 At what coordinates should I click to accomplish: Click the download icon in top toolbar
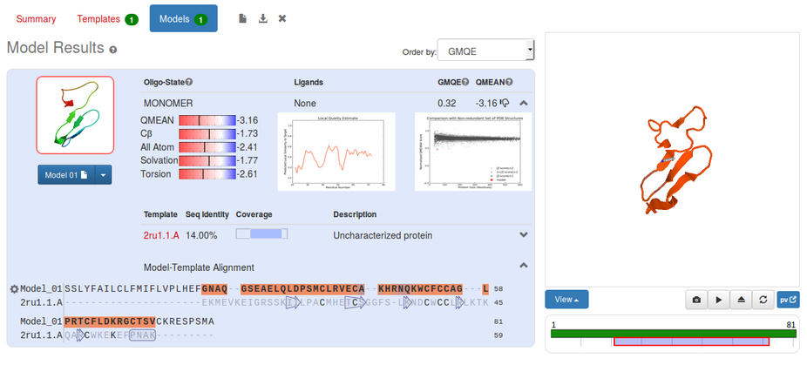tap(262, 18)
